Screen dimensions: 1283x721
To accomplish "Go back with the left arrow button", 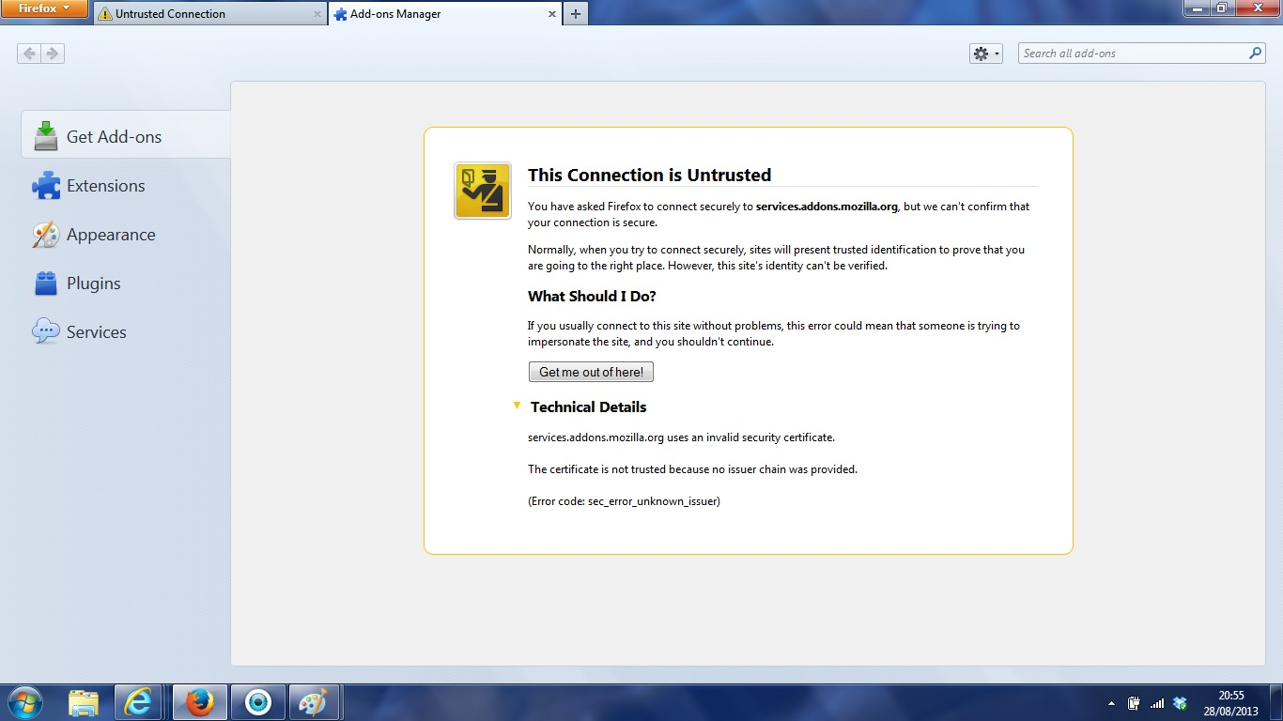I will pyautogui.click(x=29, y=54).
